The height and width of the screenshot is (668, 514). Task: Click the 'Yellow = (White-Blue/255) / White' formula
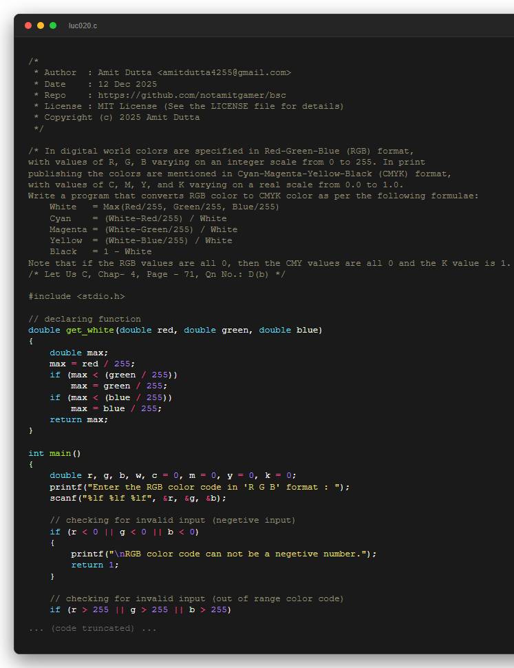pos(141,241)
